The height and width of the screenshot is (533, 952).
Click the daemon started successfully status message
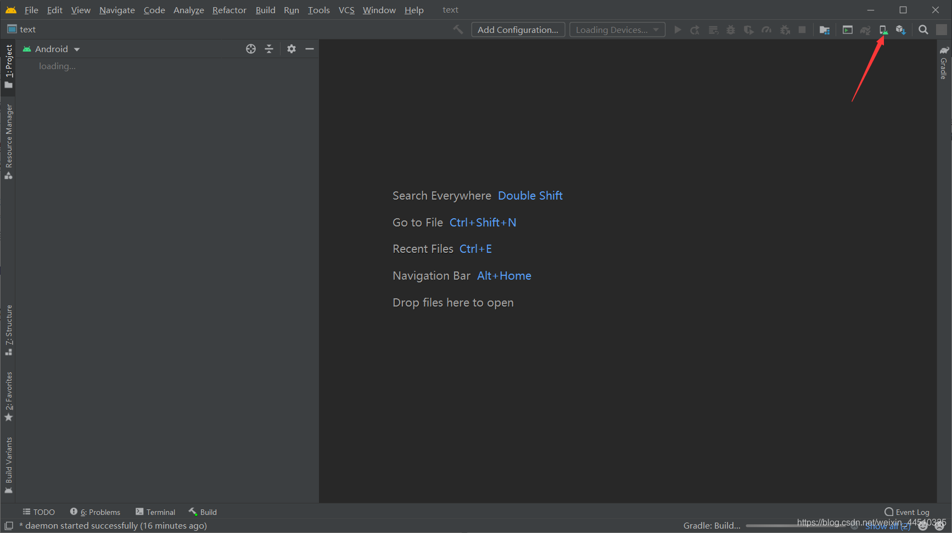pyautogui.click(x=113, y=526)
